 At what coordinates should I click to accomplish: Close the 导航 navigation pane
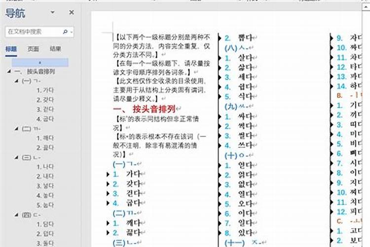pyautogui.click(x=72, y=12)
